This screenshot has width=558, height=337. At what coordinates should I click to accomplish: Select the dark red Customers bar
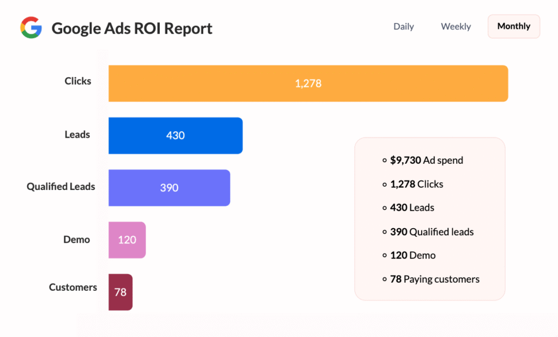point(120,292)
